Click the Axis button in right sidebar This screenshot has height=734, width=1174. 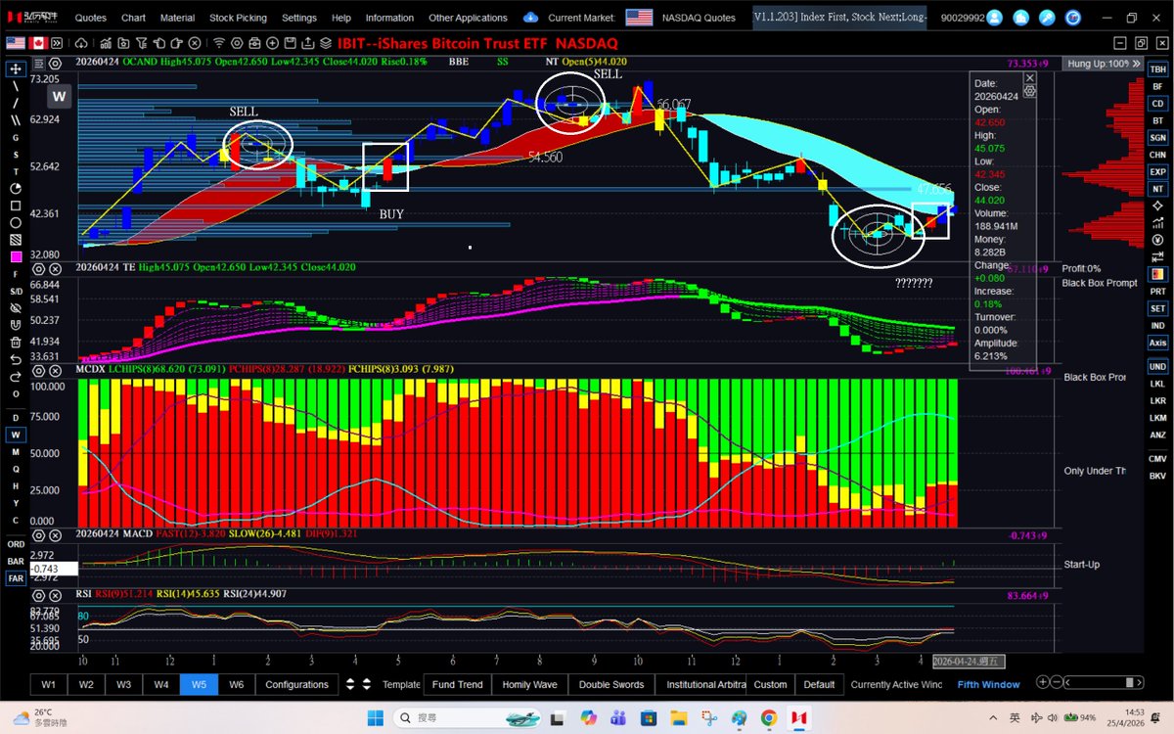pos(1157,343)
